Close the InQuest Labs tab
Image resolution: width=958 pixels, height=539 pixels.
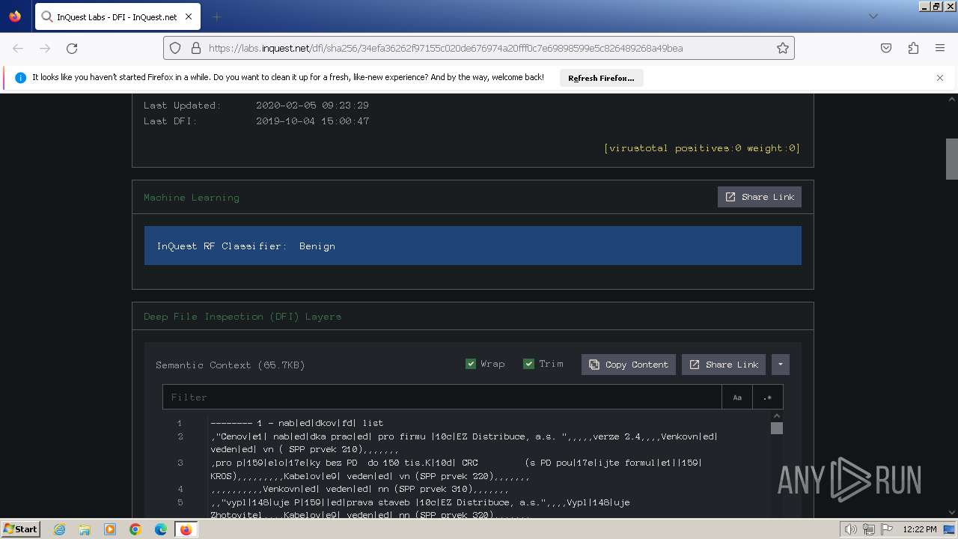coord(189,16)
